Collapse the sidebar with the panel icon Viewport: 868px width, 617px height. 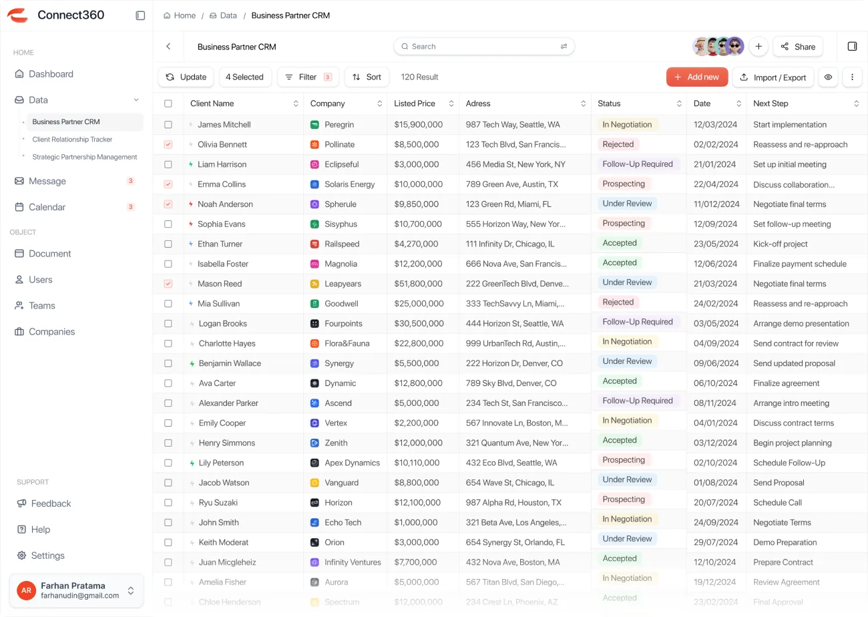tap(140, 15)
